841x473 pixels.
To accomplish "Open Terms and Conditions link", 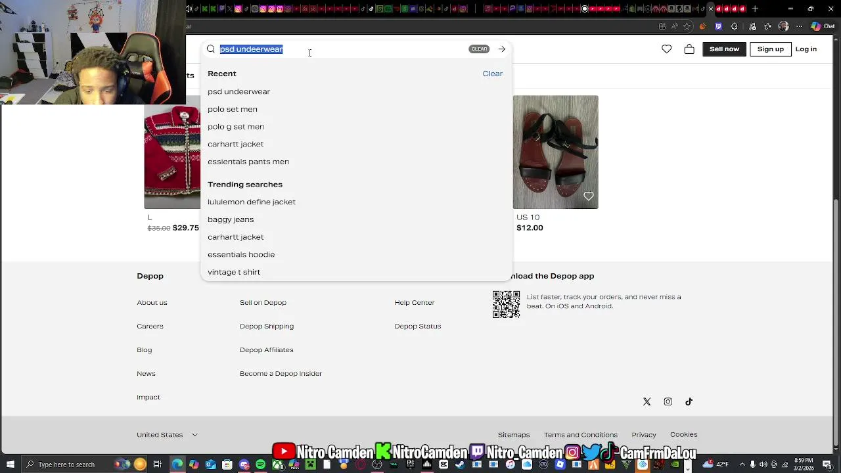I will coord(581,435).
